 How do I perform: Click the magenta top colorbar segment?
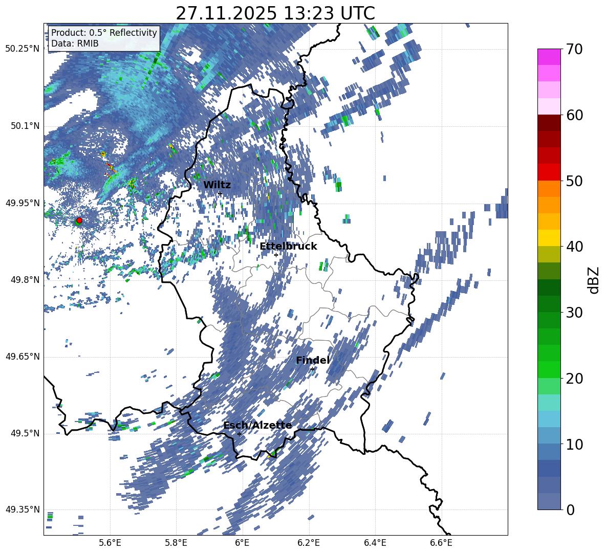point(549,57)
